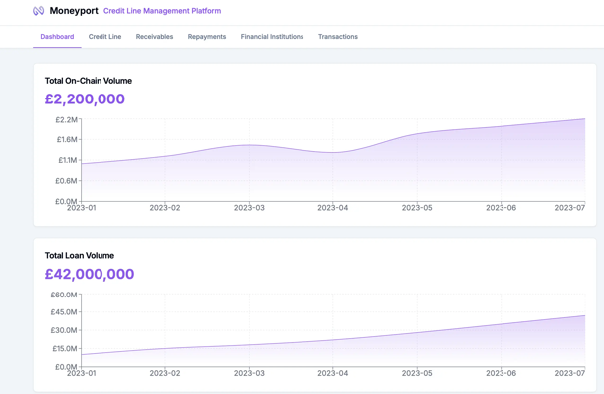Go to the Repayments tab
The width and height of the screenshot is (604, 394).
point(207,37)
